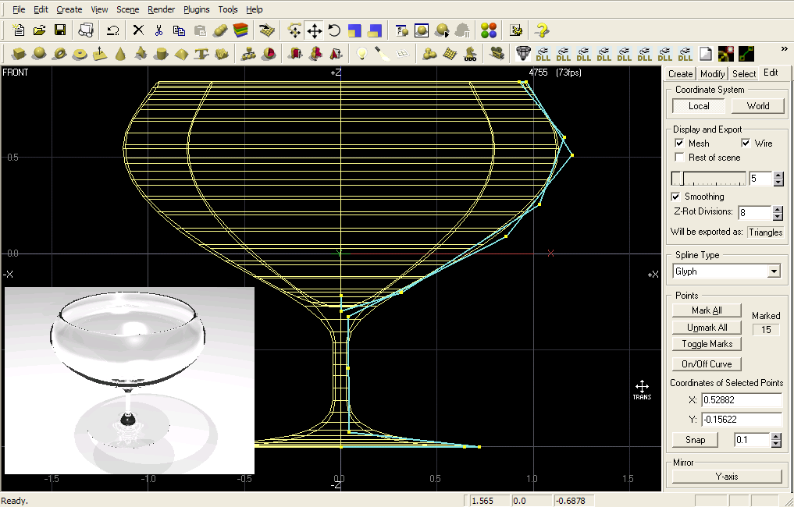
Task: Switch to the Modify tab
Action: click(712, 73)
